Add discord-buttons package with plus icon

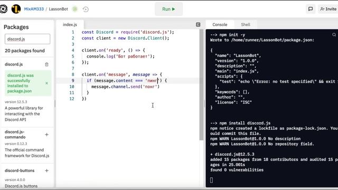[x=46, y=170]
